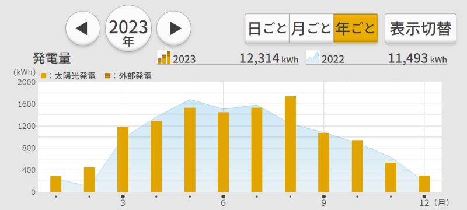Image resolution: width=467 pixels, height=210 pixels.
Task: Select the 年ごと yearly view
Action: (356, 28)
